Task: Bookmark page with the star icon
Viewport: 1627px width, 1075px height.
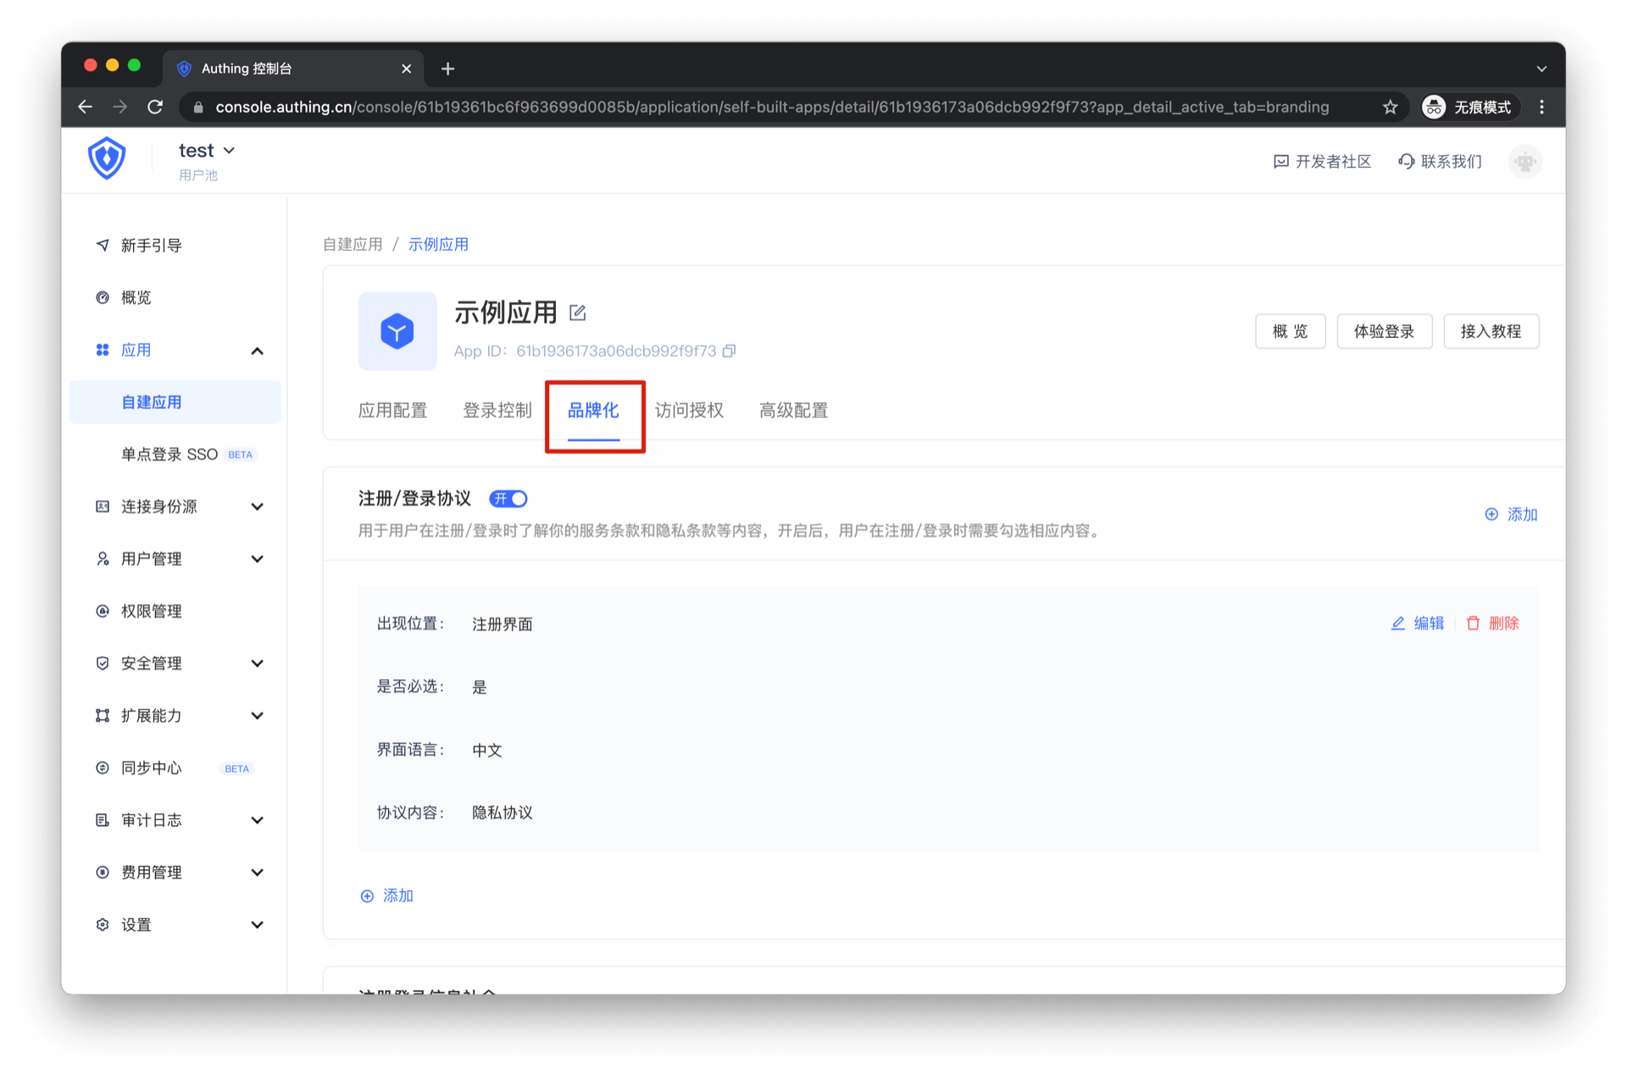Action: pyautogui.click(x=1390, y=107)
